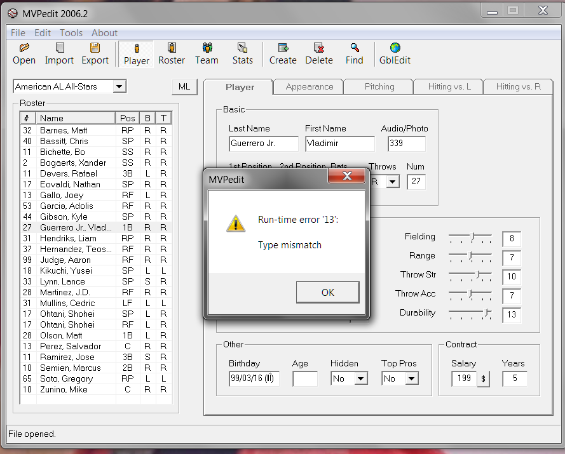The height and width of the screenshot is (454, 565).
Task: Click the Create player icon
Action: (x=283, y=48)
